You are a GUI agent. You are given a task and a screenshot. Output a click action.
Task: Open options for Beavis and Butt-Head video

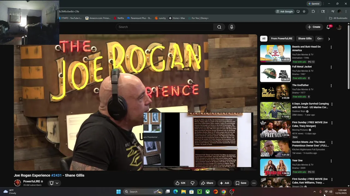click(331, 47)
